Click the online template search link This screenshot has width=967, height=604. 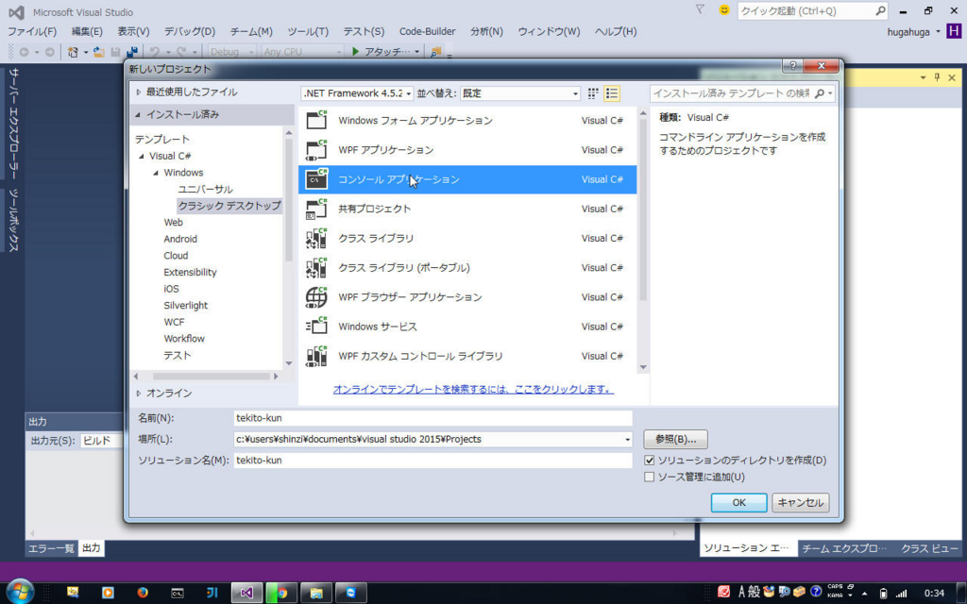pos(473,390)
